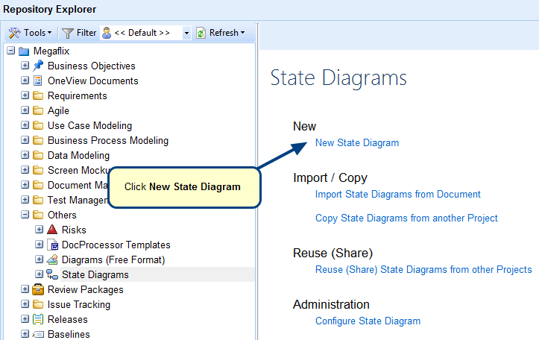Click the State Diagrams tree icon
The height and width of the screenshot is (340, 539).
click(x=52, y=274)
